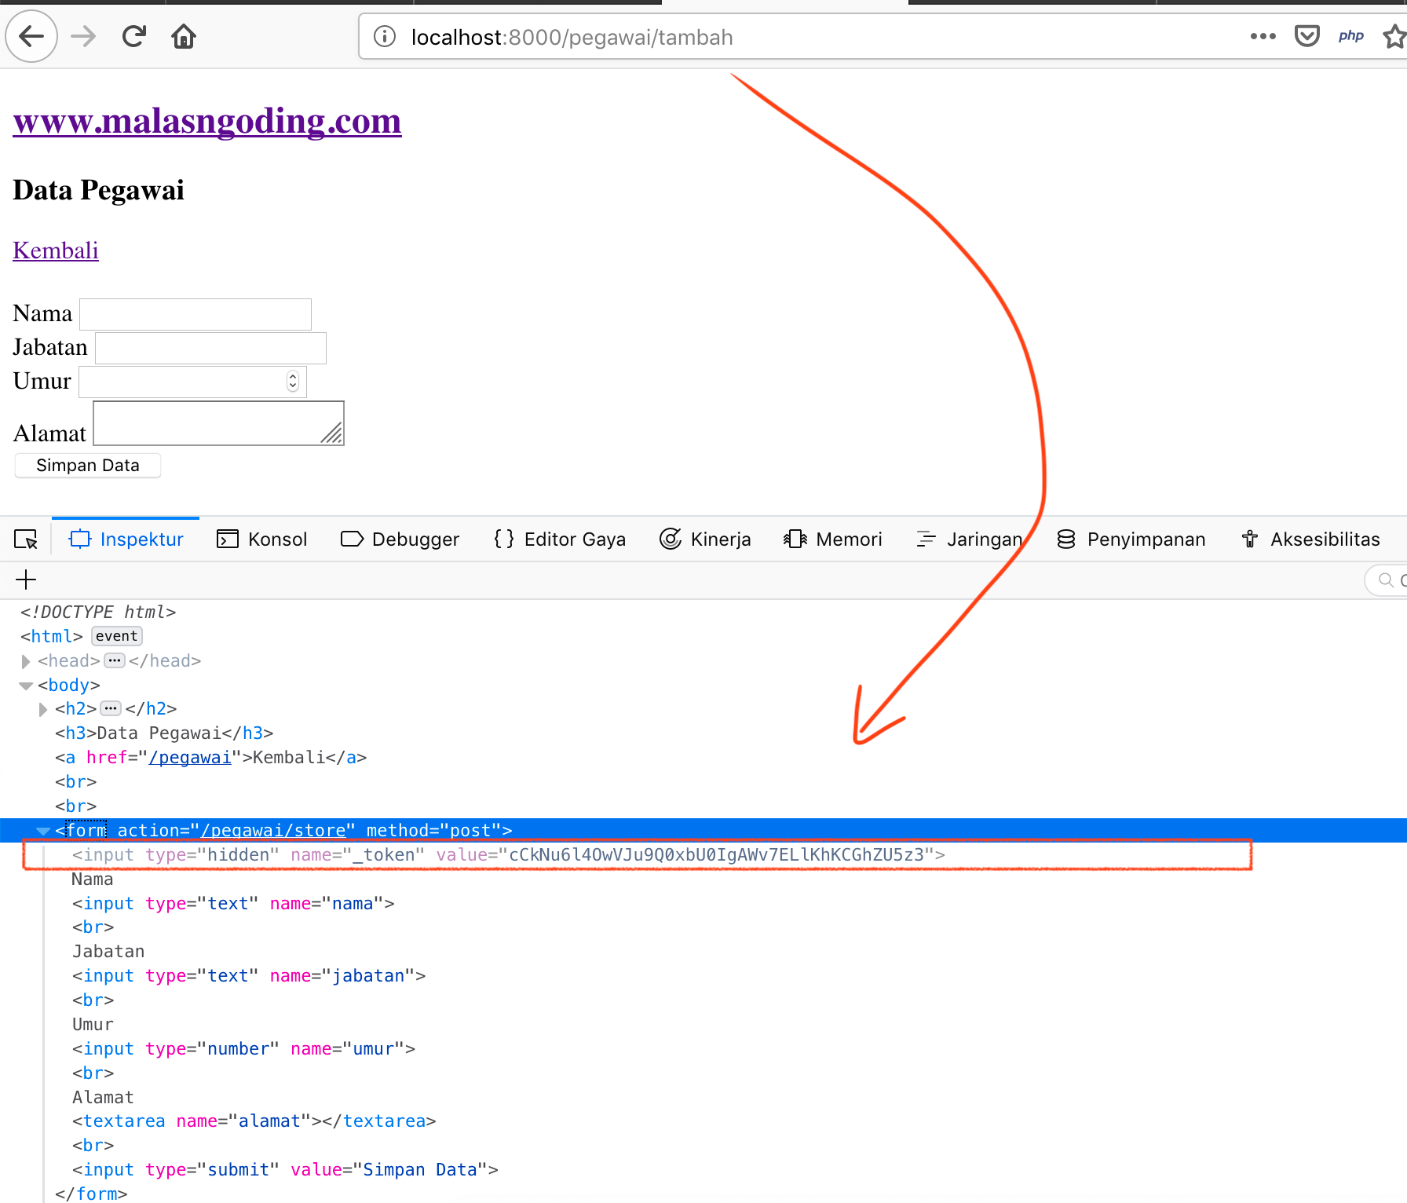Open the browser home page
The width and height of the screenshot is (1407, 1203).
coord(183,36)
